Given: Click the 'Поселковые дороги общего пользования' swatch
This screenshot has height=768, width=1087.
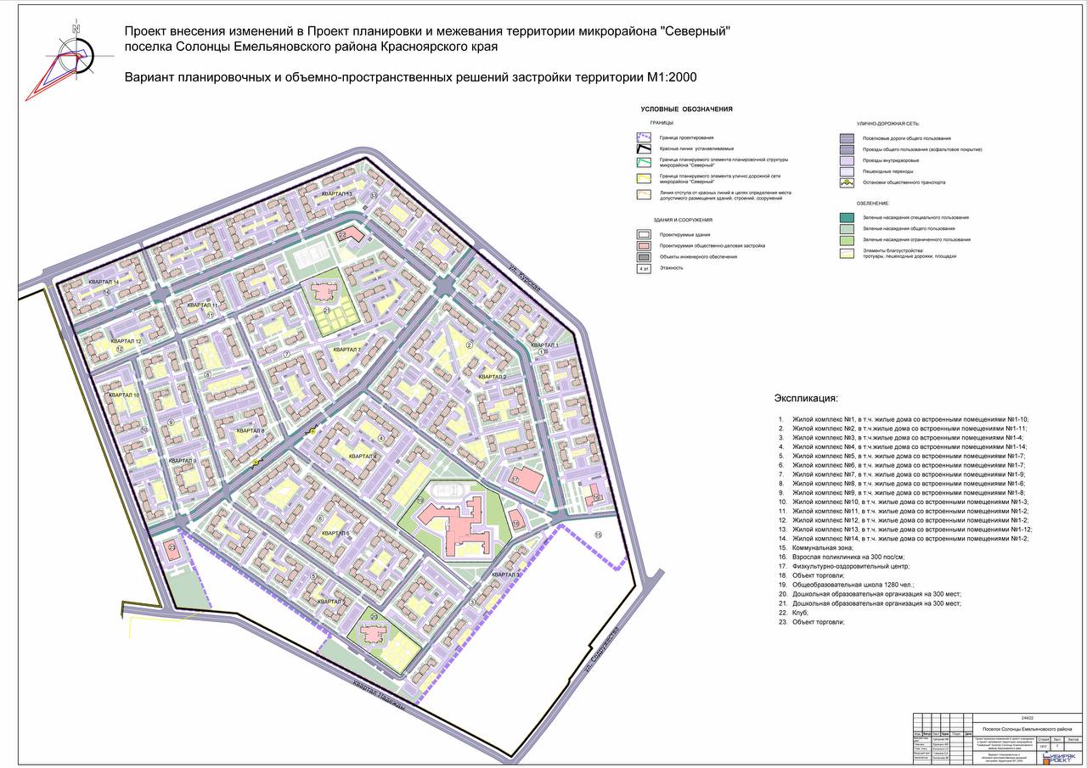Looking at the screenshot, I should coord(847,137).
